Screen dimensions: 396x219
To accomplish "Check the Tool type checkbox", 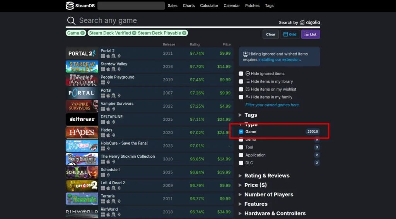I will [241, 147].
